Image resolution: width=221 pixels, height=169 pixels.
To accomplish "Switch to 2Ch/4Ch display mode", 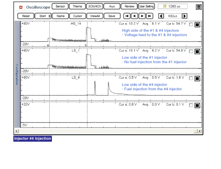I will (94, 6).
